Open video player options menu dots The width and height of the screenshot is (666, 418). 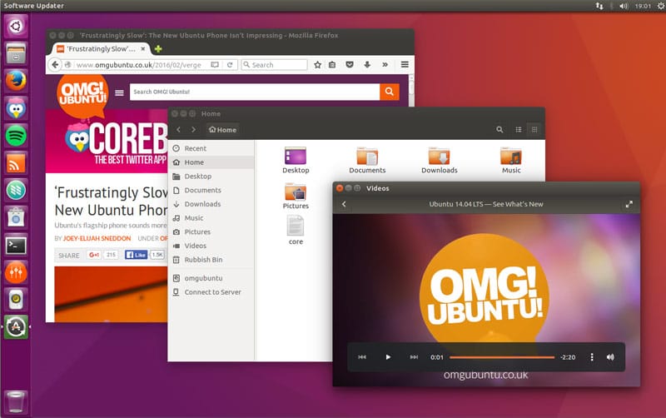[592, 357]
